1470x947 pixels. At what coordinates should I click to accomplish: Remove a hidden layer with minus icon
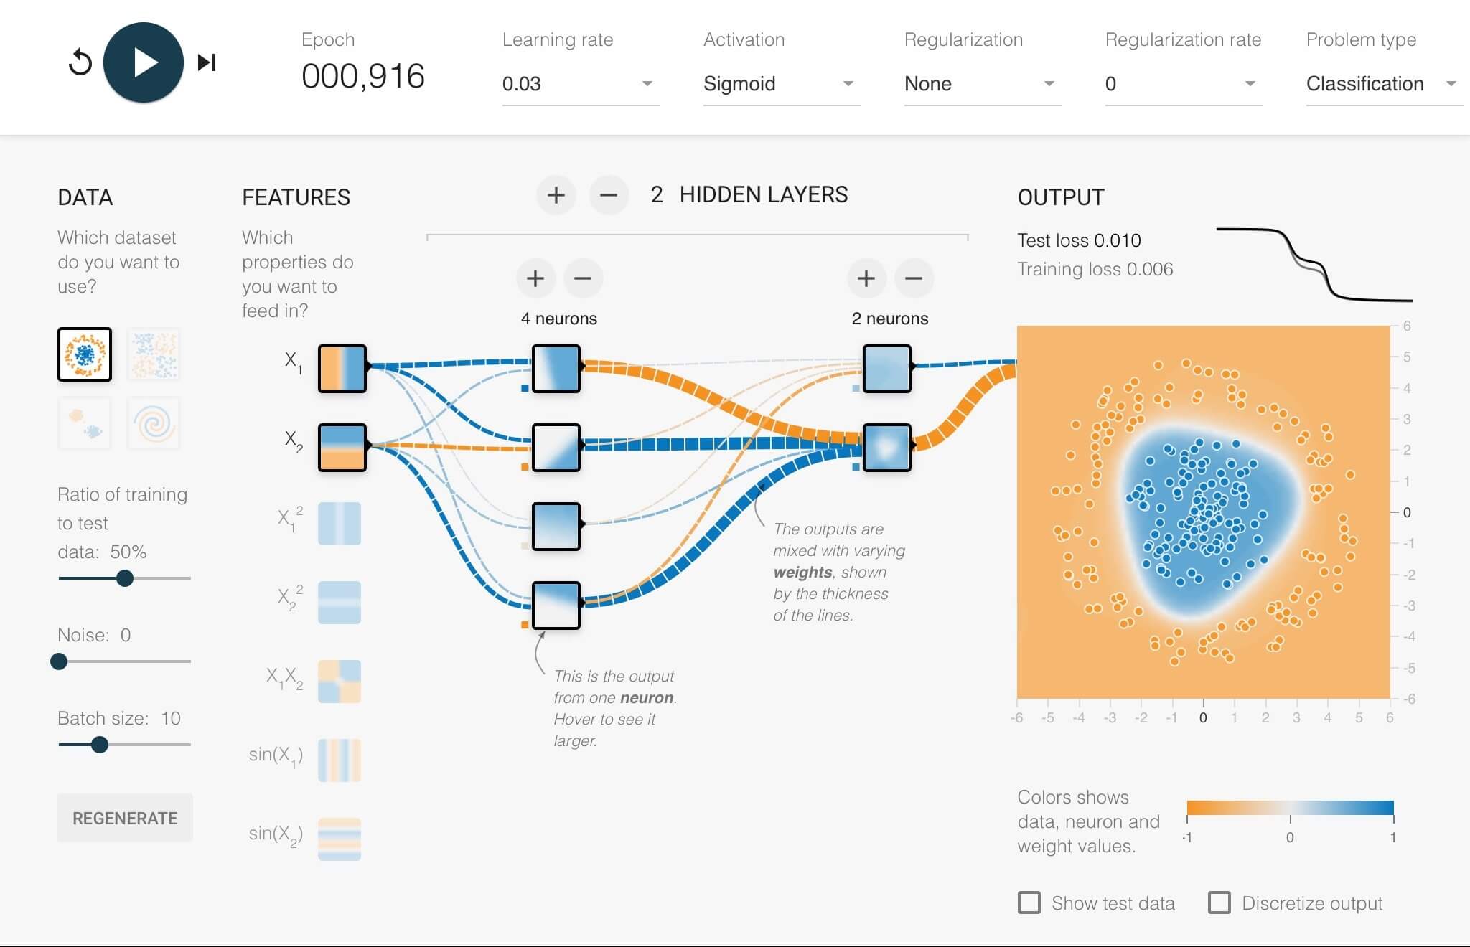click(x=608, y=195)
